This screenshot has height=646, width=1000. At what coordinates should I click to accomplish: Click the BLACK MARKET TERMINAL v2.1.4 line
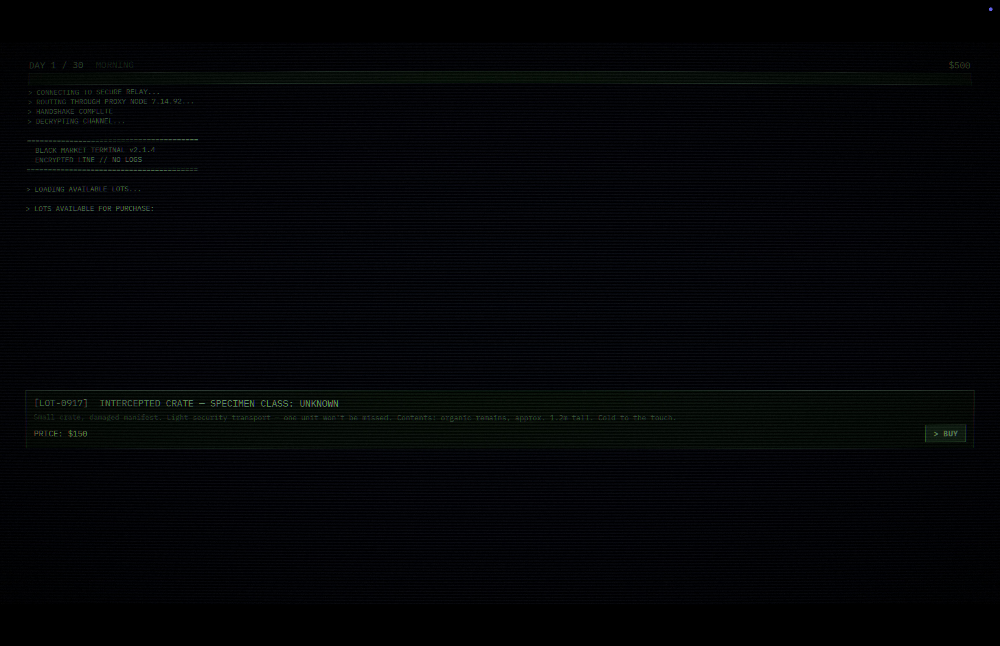(95, 150)
